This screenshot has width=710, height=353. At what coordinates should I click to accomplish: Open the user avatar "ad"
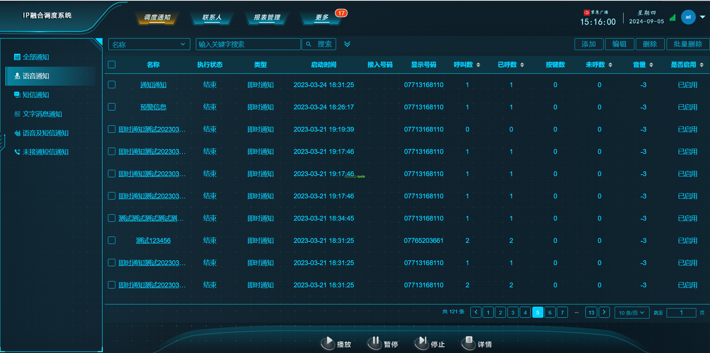pos(688,17)
